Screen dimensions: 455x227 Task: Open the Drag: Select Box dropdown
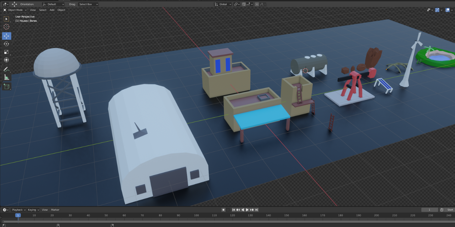tap(88, 4)
